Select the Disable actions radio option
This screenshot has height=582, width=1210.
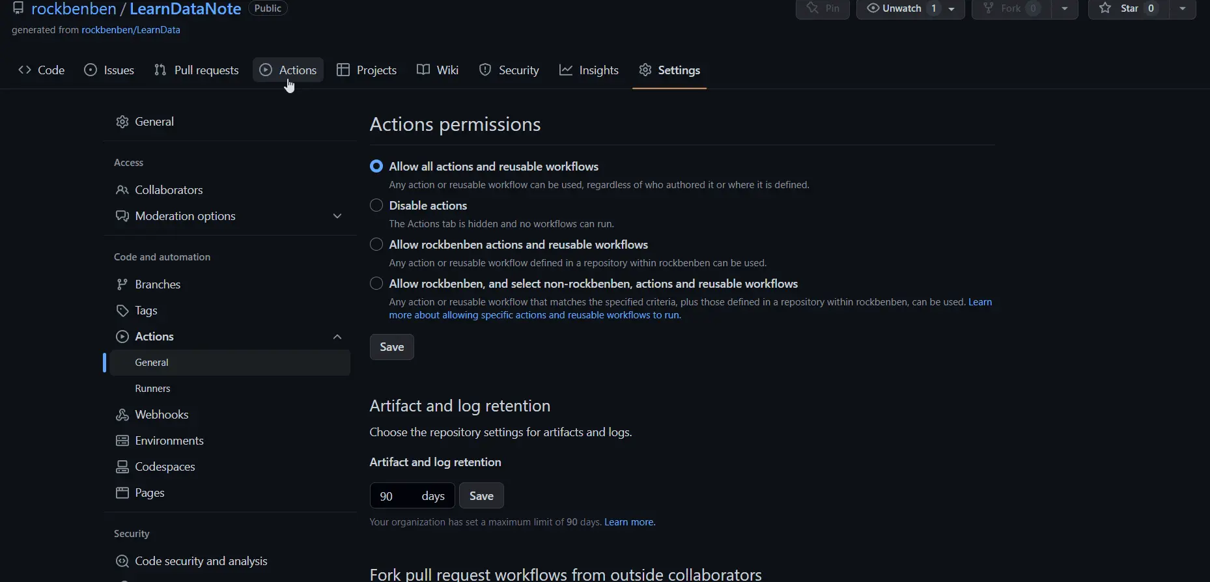[376, 206]
